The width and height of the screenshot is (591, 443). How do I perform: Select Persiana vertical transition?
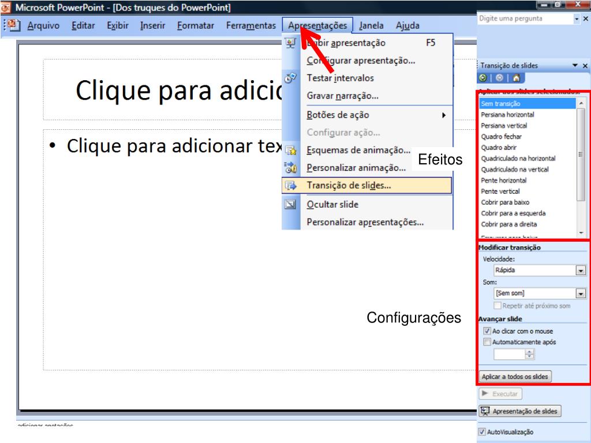pyautogui.click(x=528, y=125)
